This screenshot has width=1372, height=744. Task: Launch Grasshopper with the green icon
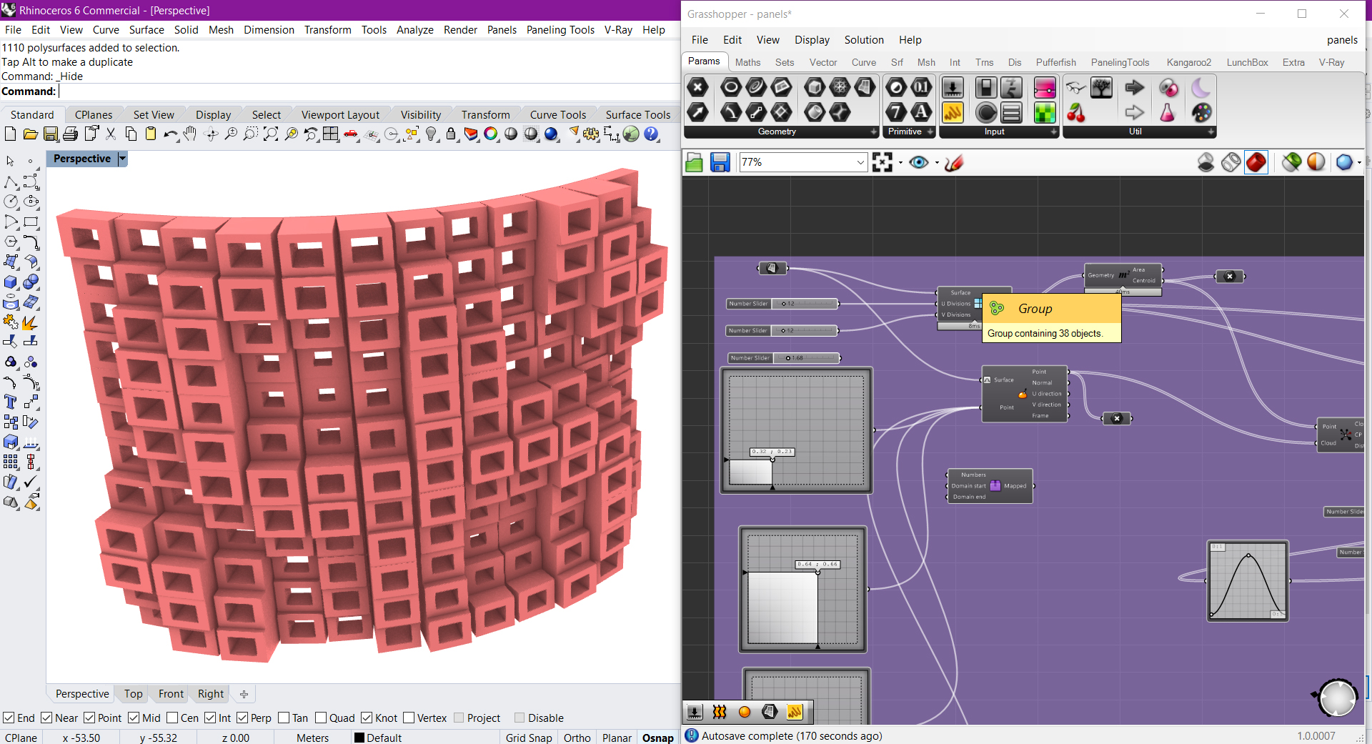pyautogui.click(x=631, y=134)
